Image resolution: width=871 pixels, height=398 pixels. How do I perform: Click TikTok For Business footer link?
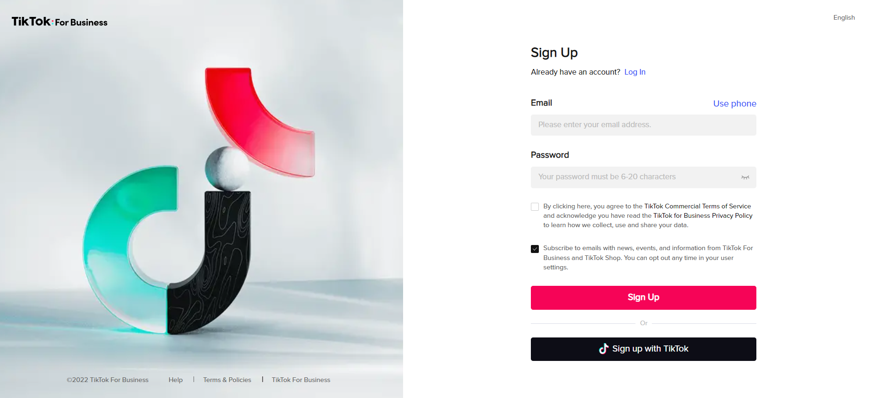pyautogui.click(x=301, y=380)
